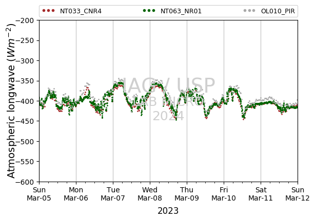Click the −450 y-axis tick label
315x221 pixels.
tap(25, 121)
